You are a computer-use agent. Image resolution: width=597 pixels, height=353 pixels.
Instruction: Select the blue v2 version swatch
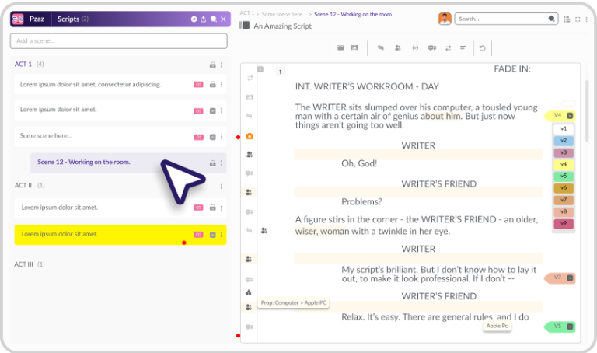coord(564,141)
